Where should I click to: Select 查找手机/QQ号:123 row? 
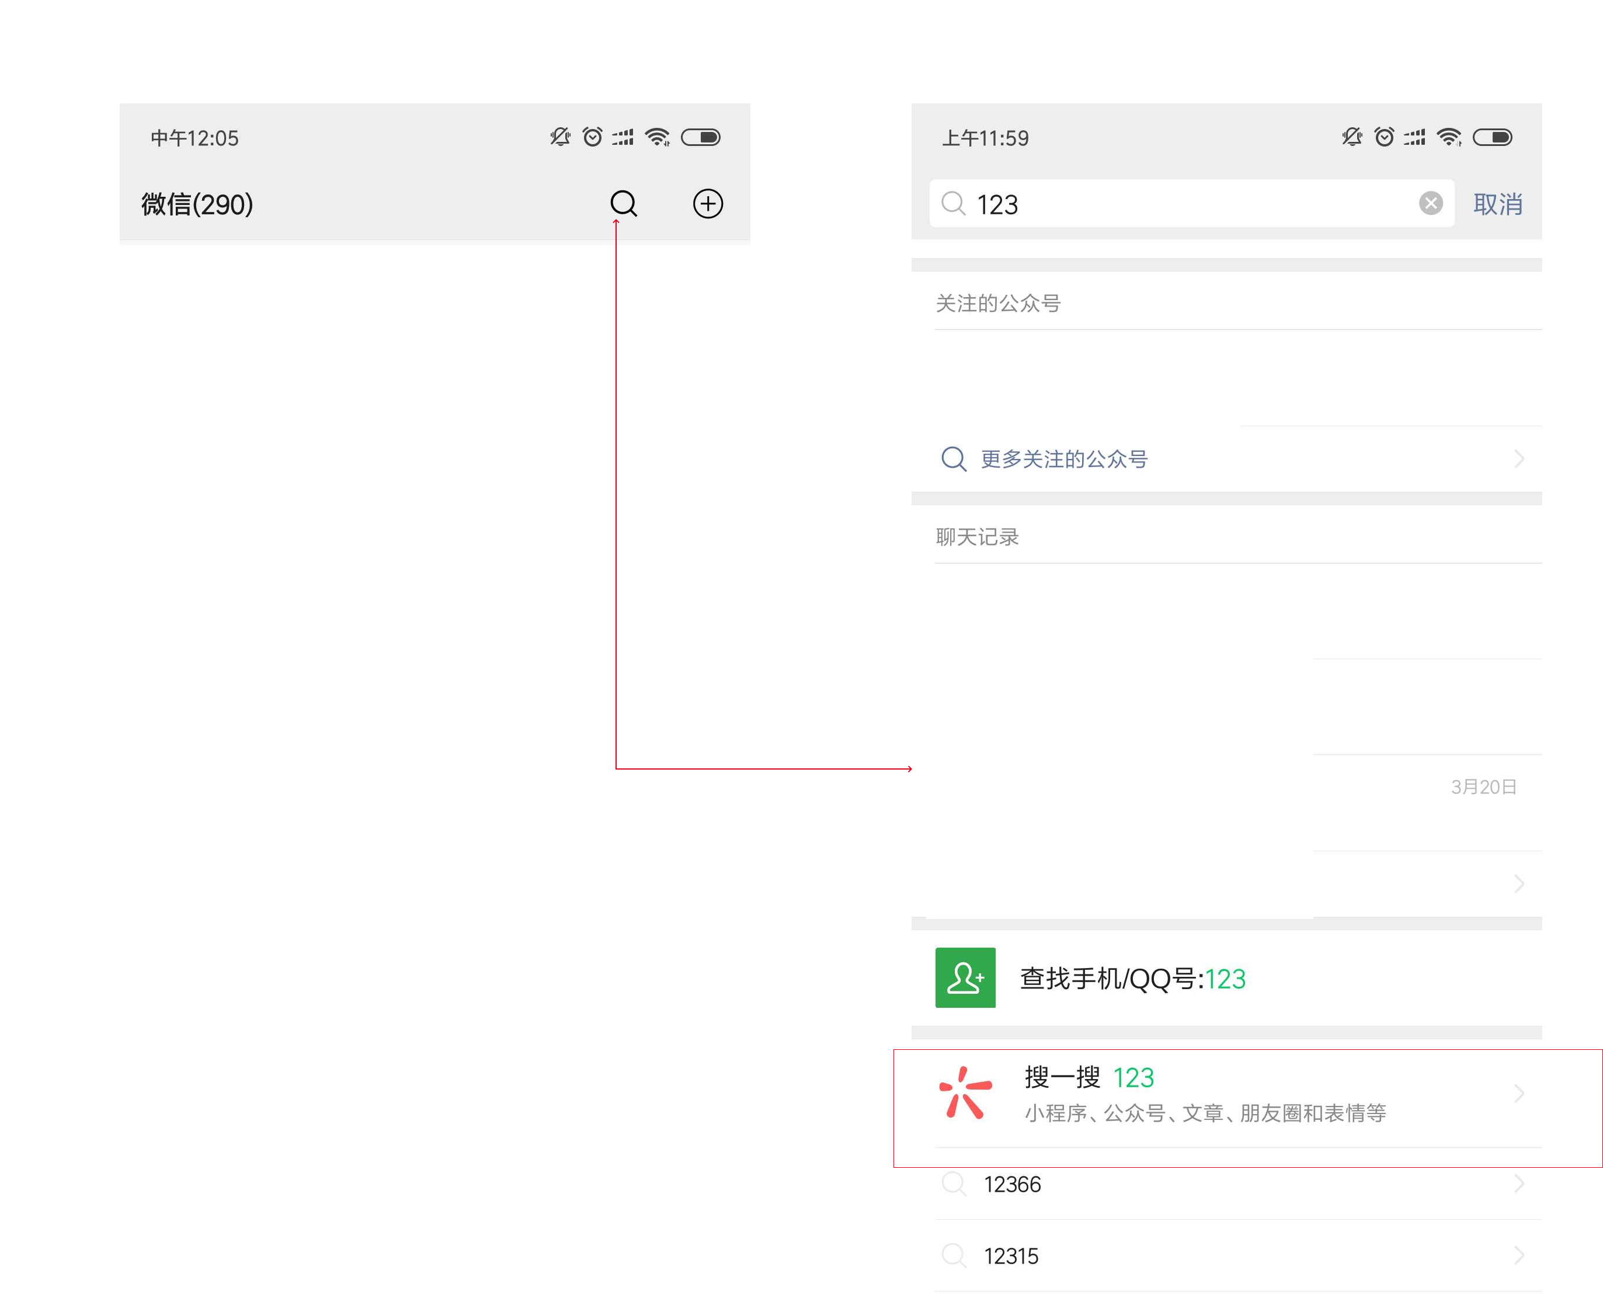[1226, 978]
